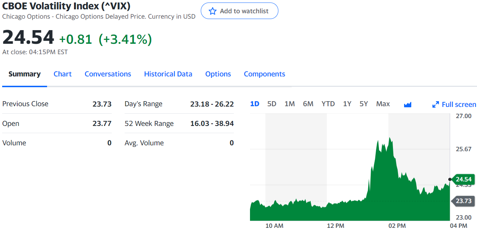Click the gray 23.73 previous close marker
The width and height of the screenshot is (477, 230).
(464, 201)
